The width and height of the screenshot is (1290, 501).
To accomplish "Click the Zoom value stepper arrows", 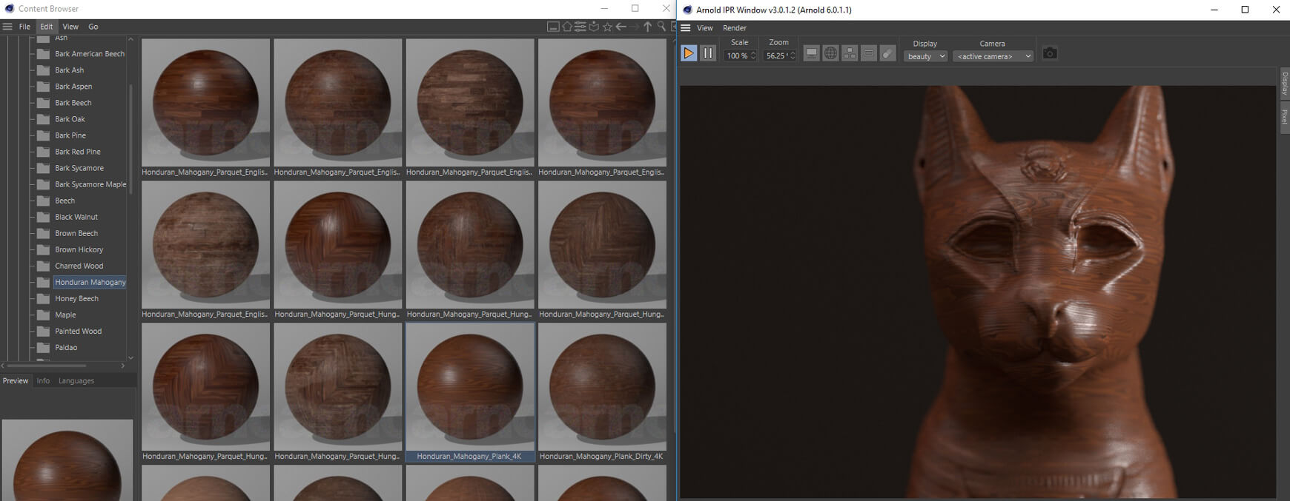I will (793, 56).
